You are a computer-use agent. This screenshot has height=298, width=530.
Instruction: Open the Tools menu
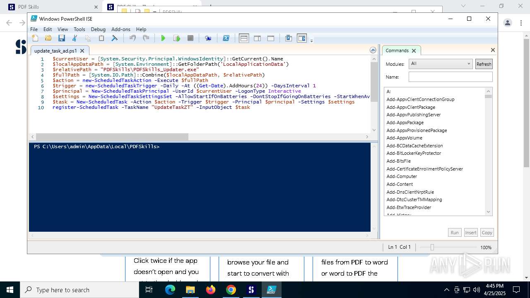pos(79,29)
